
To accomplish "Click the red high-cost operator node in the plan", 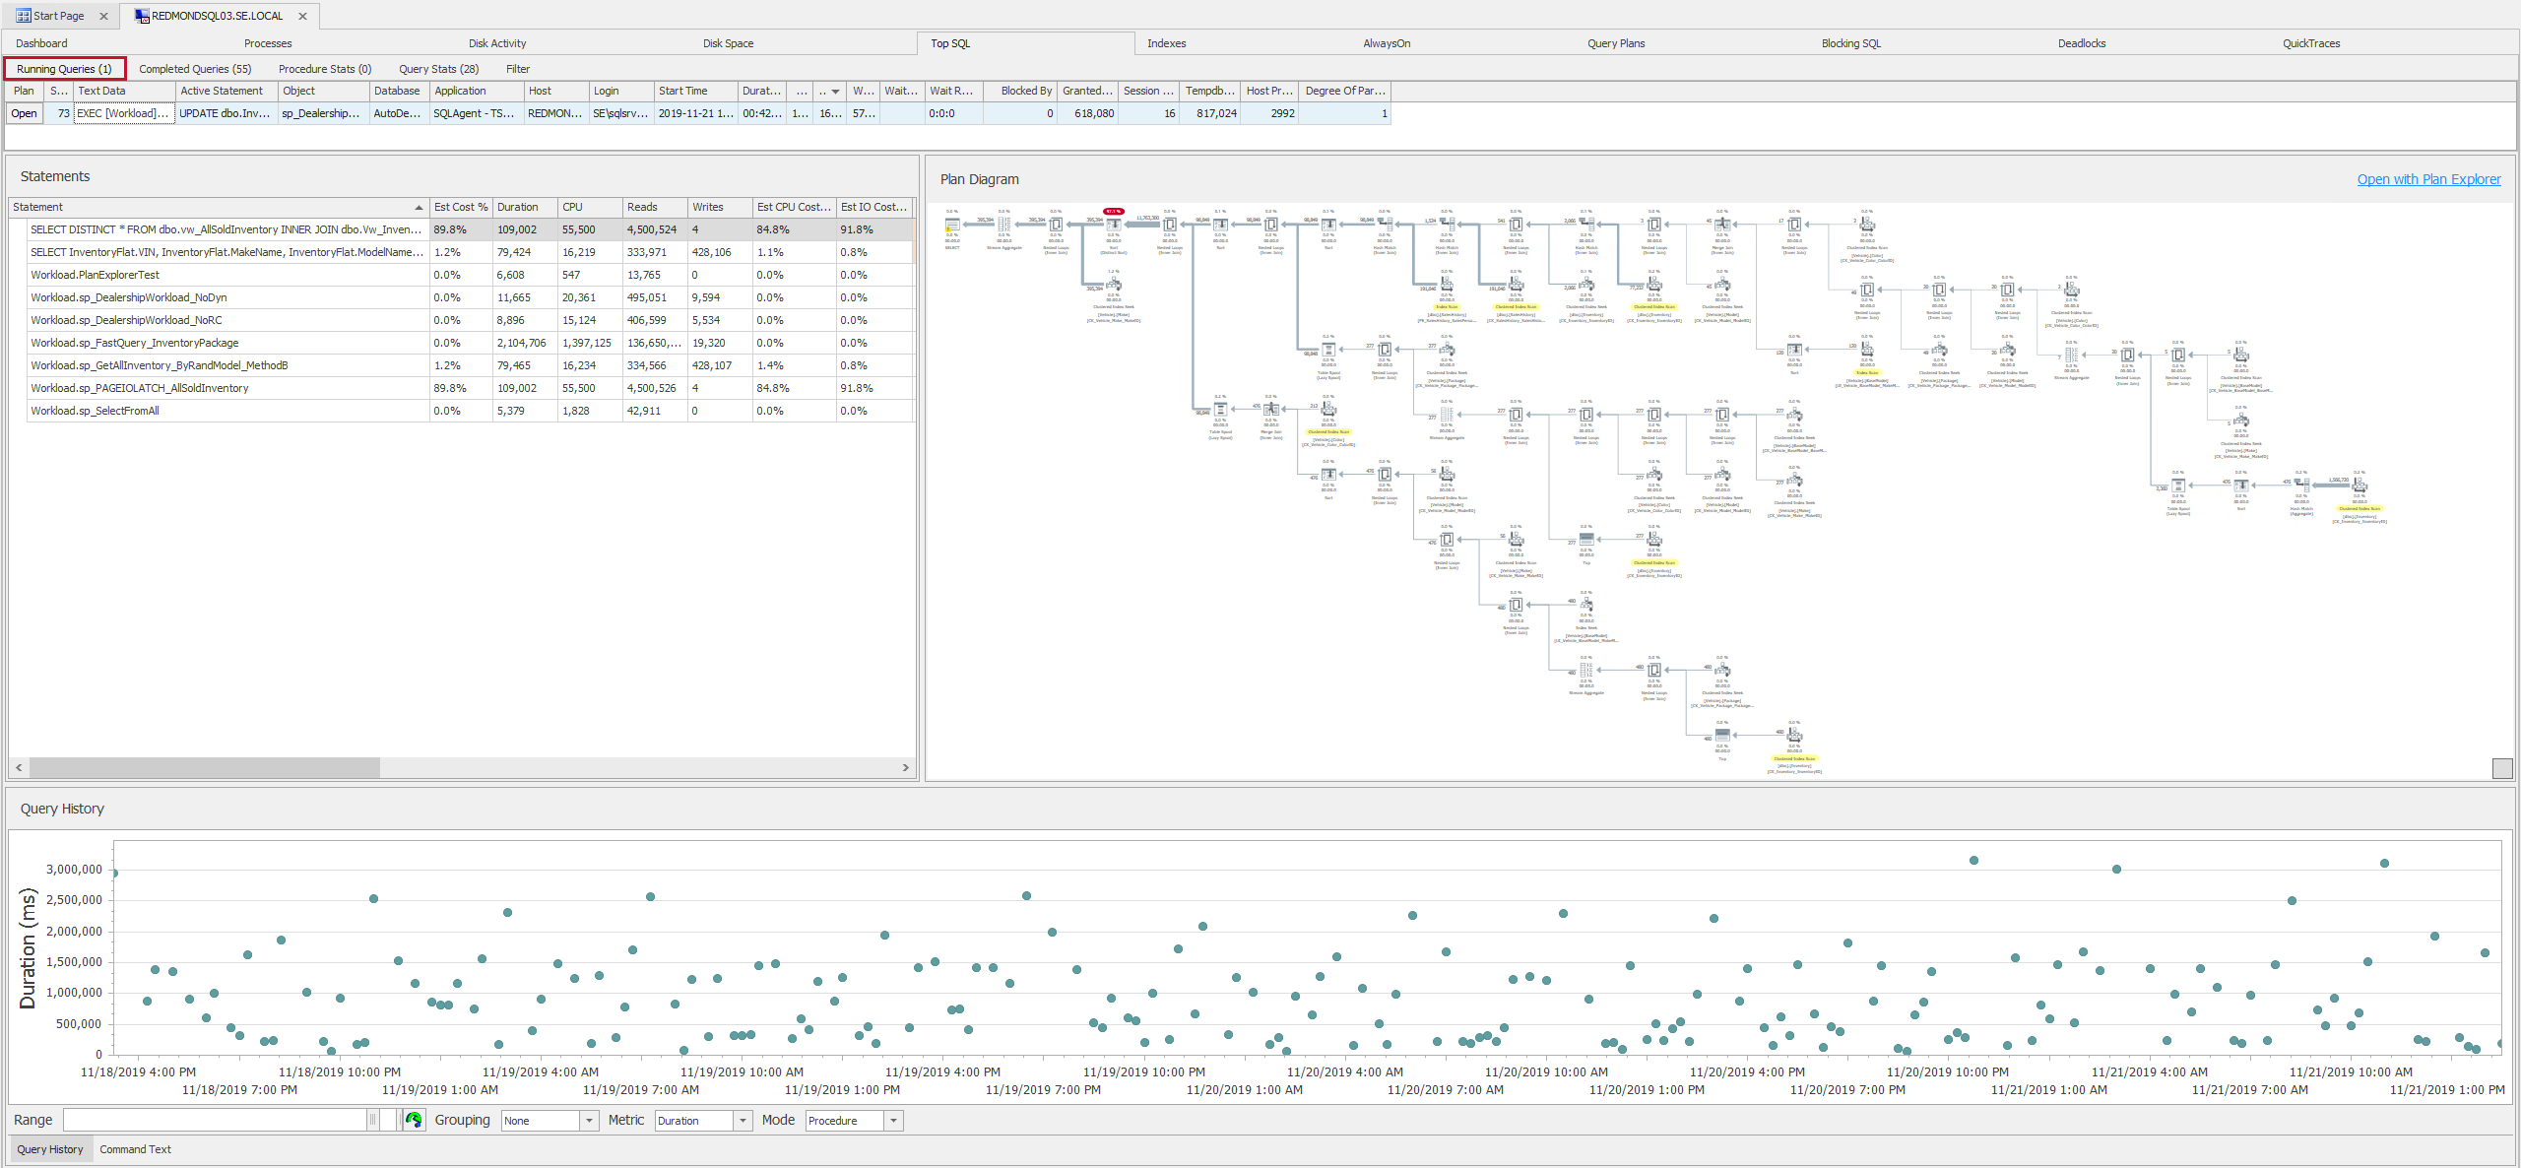I will [1112, 210].
